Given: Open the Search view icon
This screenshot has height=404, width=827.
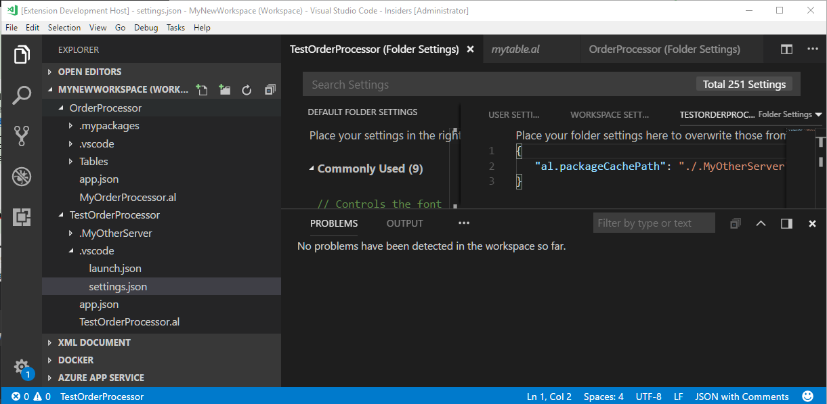Looking at the screenshot, I should click(22, 95).
